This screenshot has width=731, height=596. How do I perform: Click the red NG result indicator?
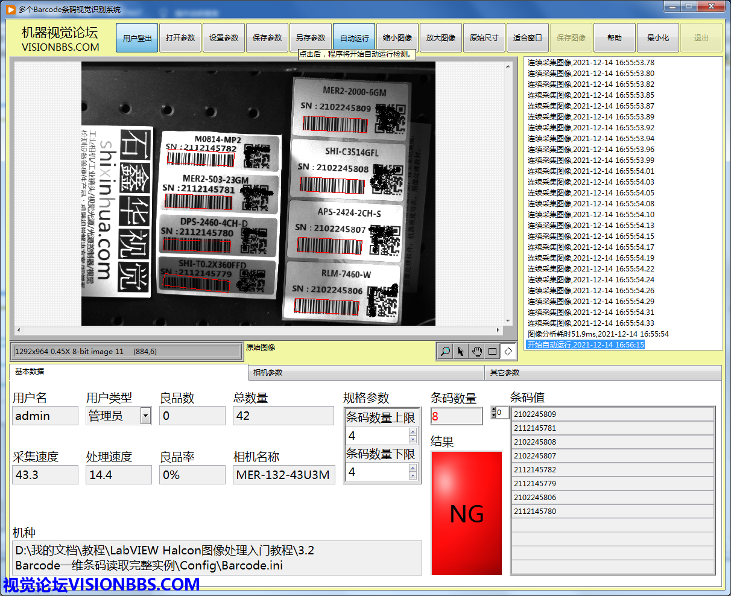pyautogui.click(x=466, y=513)
